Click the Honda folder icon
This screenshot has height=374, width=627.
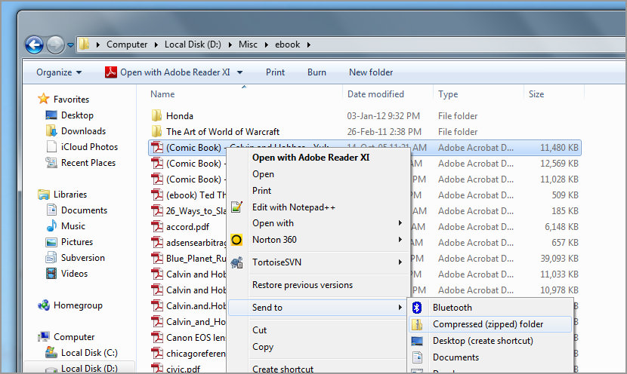pos(157,116)
